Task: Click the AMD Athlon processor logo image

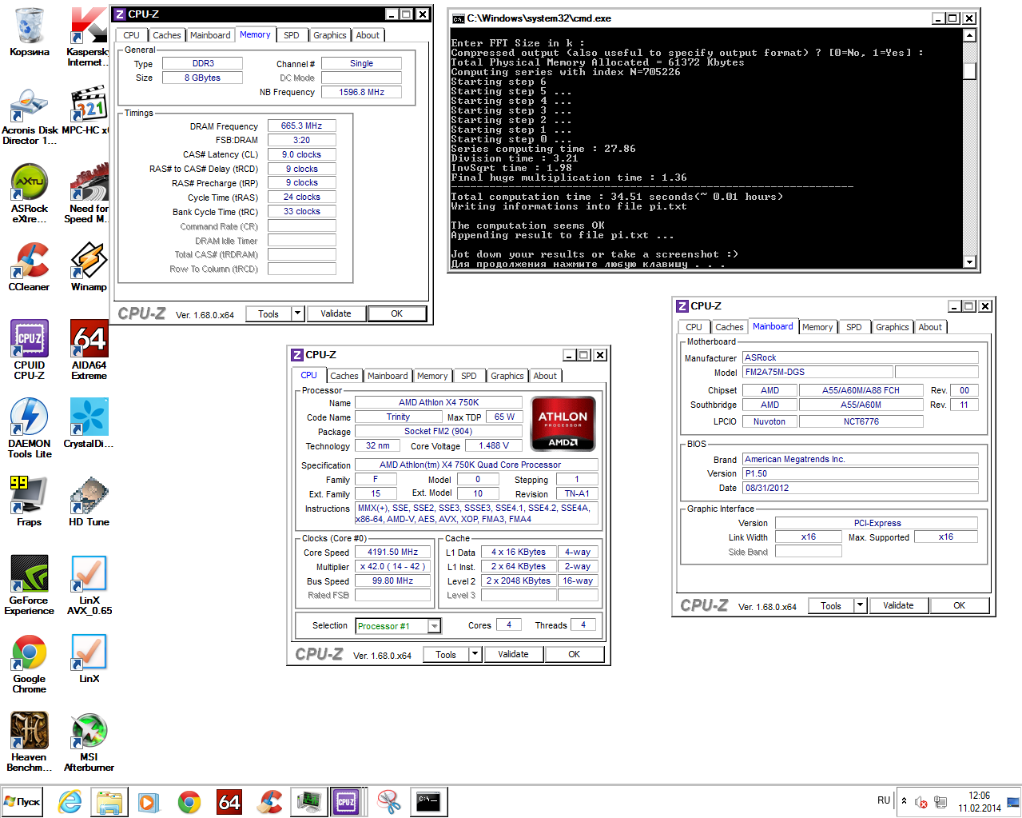Action: [563, 424]
